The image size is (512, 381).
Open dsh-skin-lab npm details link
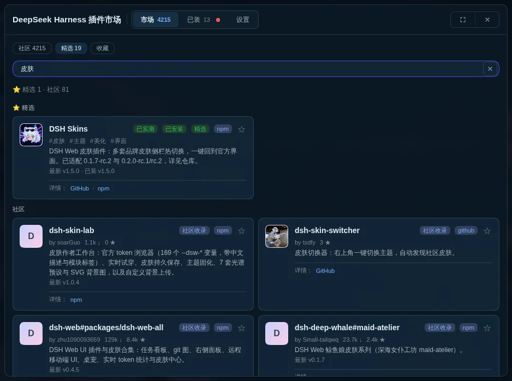[x=76, y=300]
